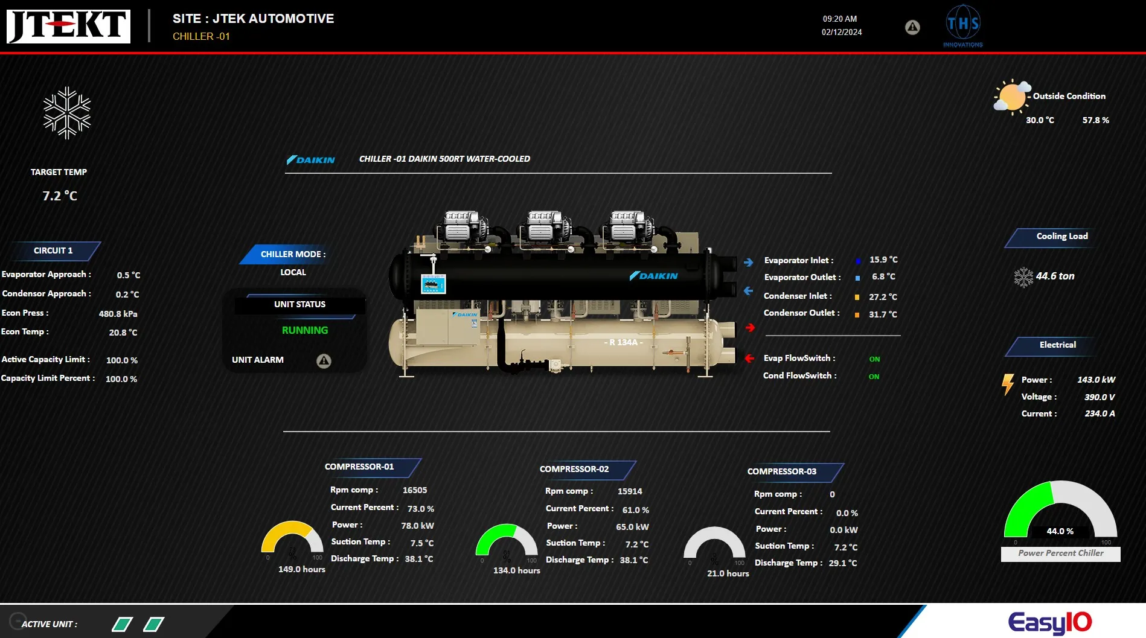Click the evaporator outlet blue arrow

click(749, 291)
